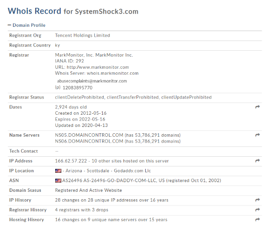Click 'IANA ID: 292' text

point(69,61)
